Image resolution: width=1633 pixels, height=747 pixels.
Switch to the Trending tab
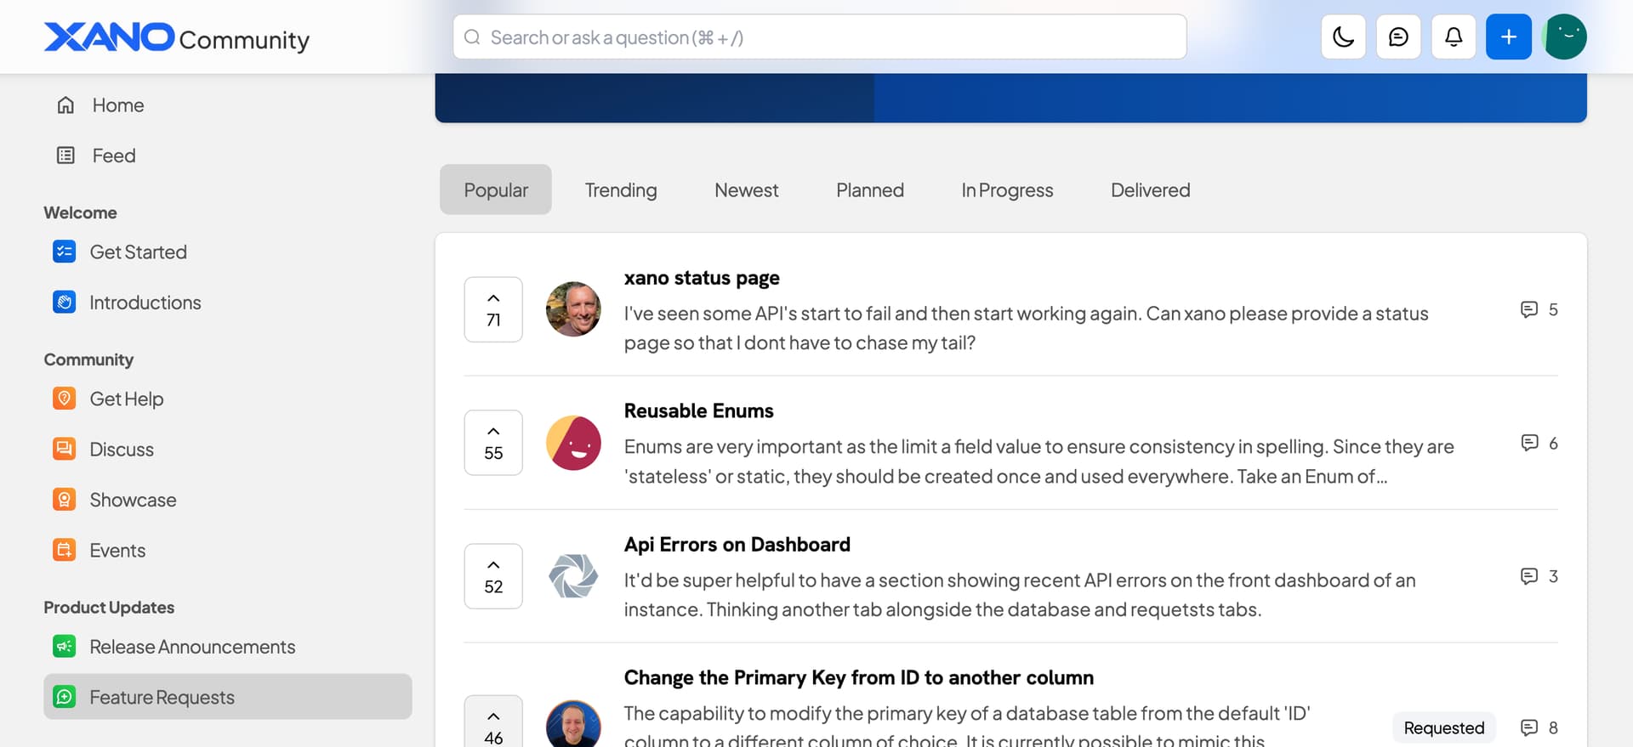(621, 190)
